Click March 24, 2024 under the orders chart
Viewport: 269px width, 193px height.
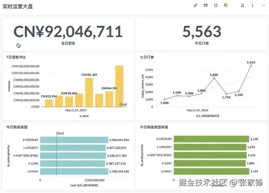tap(197, 110)
